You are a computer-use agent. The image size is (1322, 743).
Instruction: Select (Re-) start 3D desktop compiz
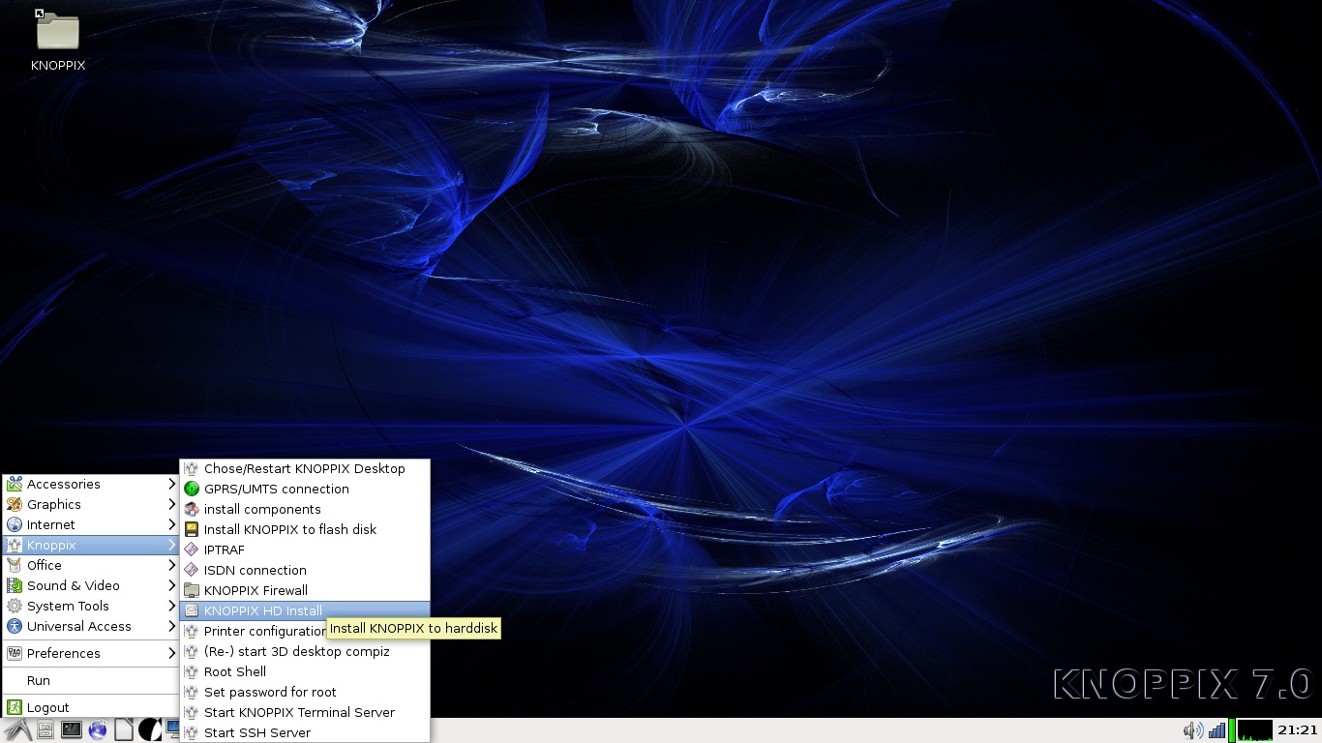305,651
